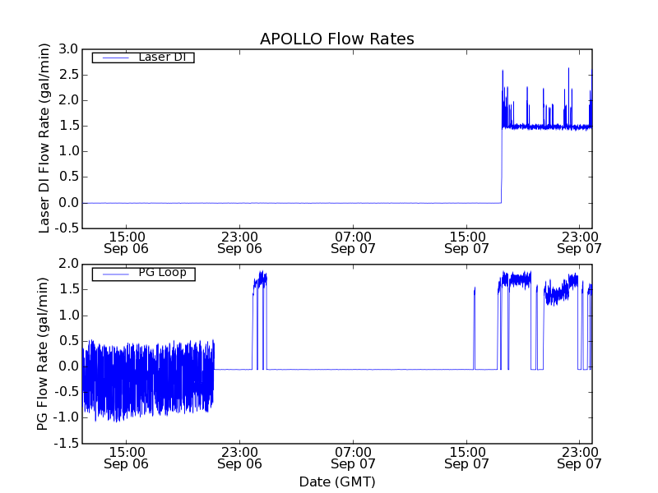This screenshot has width=658, height=493.
Task: Click the 0.0 tick on the PG Flow y-axis
Action: [68, 366]
